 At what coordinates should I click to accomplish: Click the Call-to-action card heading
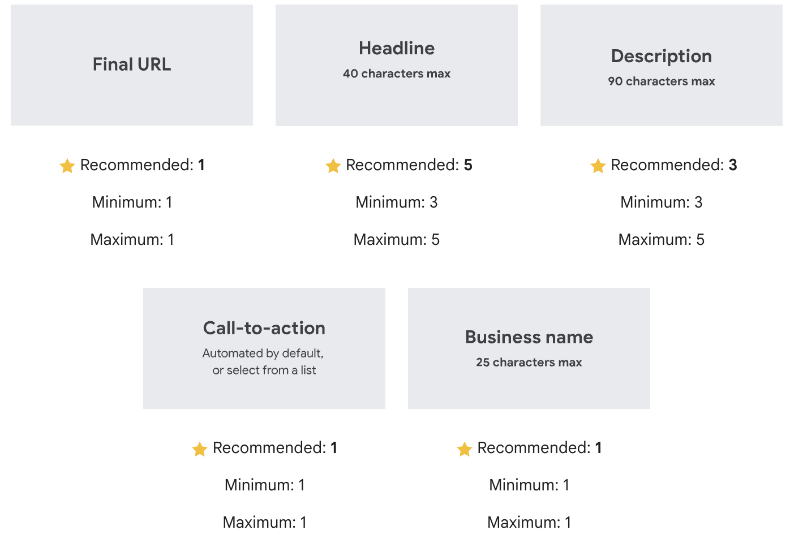point(264,328)
